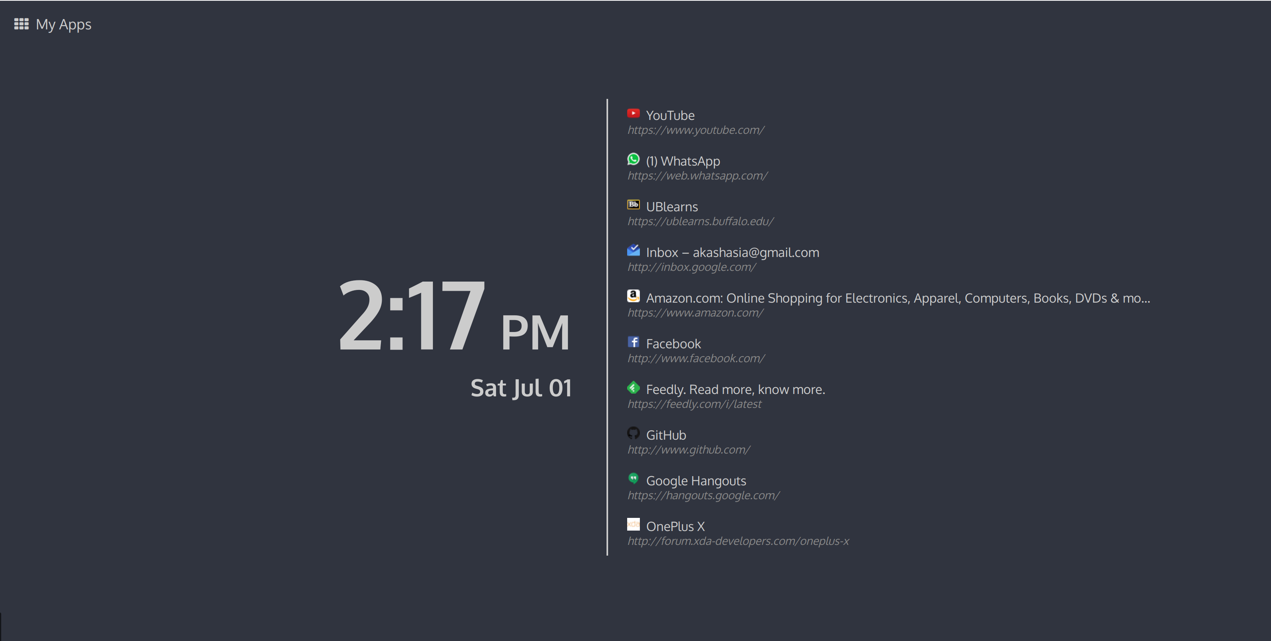The image size is (1271, 641).
Task: Click the Feedly green favicon
Action: 633,388
